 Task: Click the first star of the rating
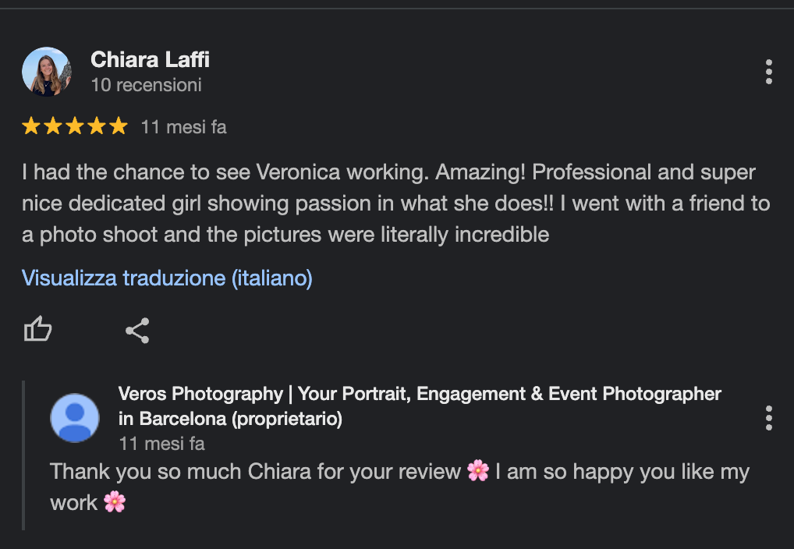(x=31, y=126)
